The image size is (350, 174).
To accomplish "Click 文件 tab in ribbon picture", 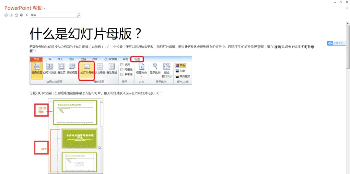I will [36, 59].
